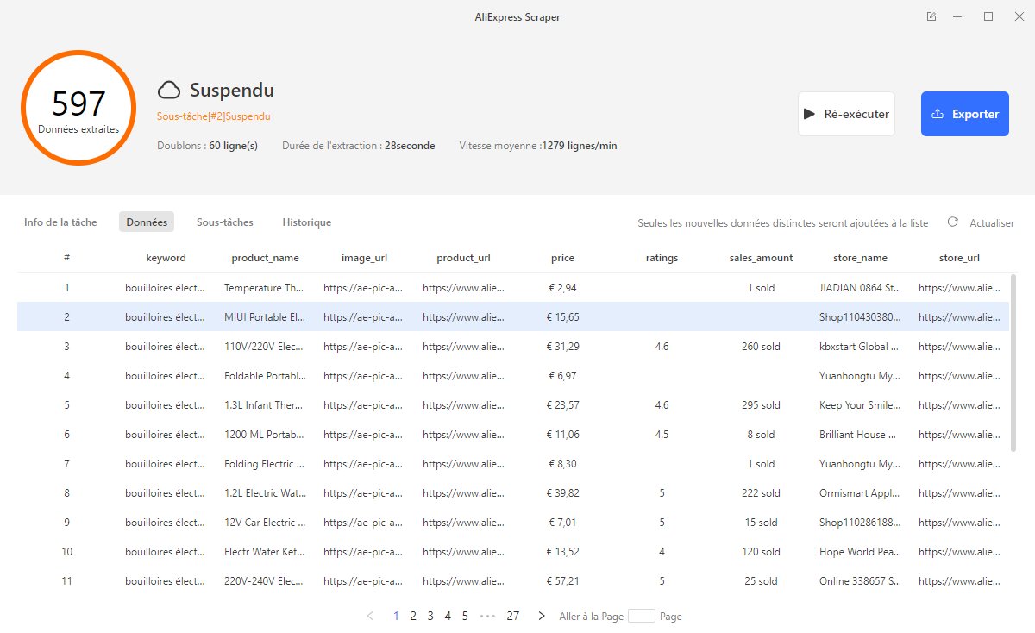The height and width of the screenshot is (633, 1035).
Task: Select the 1200 ML Portab... product cell
Action: click(x=264, y=435)
